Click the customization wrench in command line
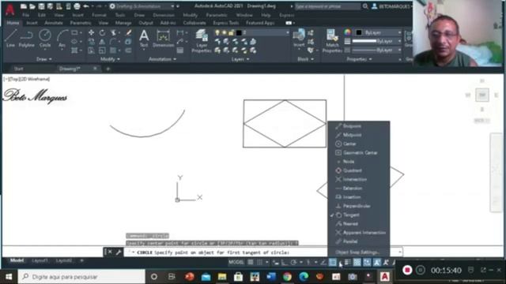506x284 pixels. coord(119,252)
